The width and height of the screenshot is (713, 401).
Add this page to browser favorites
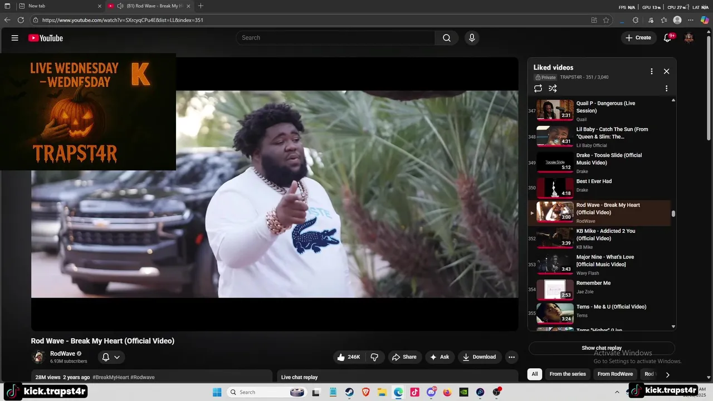(606, 20)
